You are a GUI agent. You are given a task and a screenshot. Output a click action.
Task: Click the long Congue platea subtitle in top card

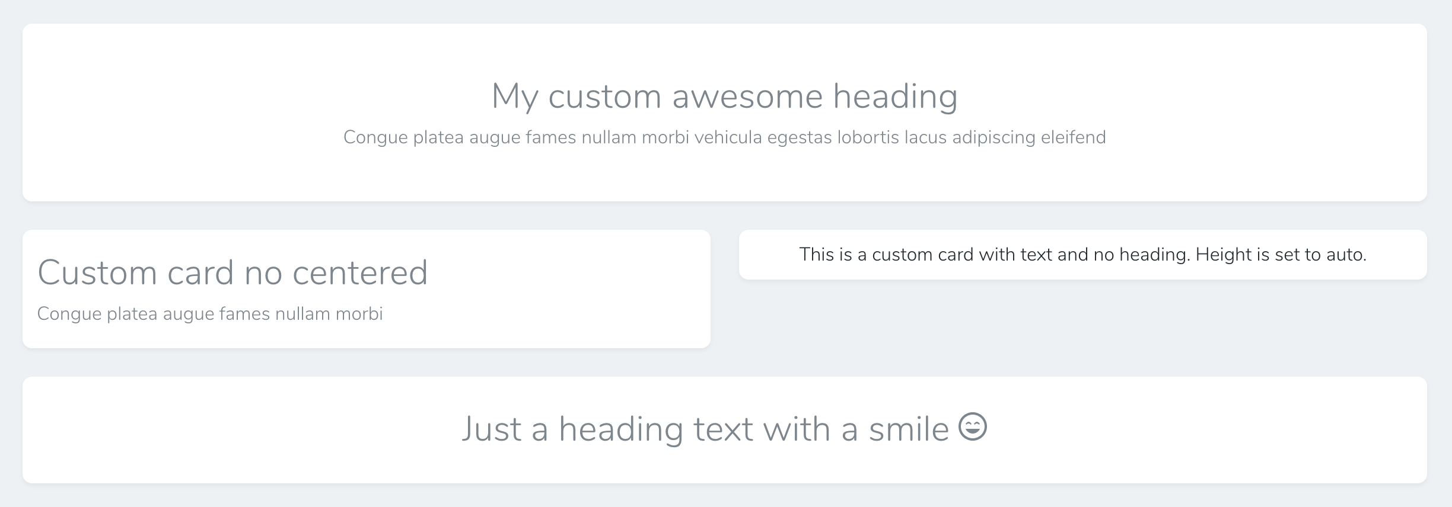[x=724, y=137]
